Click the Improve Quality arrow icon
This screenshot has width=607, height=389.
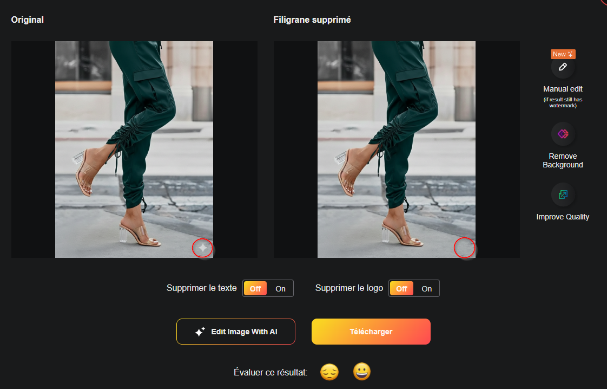pyautogui.click(x=563, y=194)
